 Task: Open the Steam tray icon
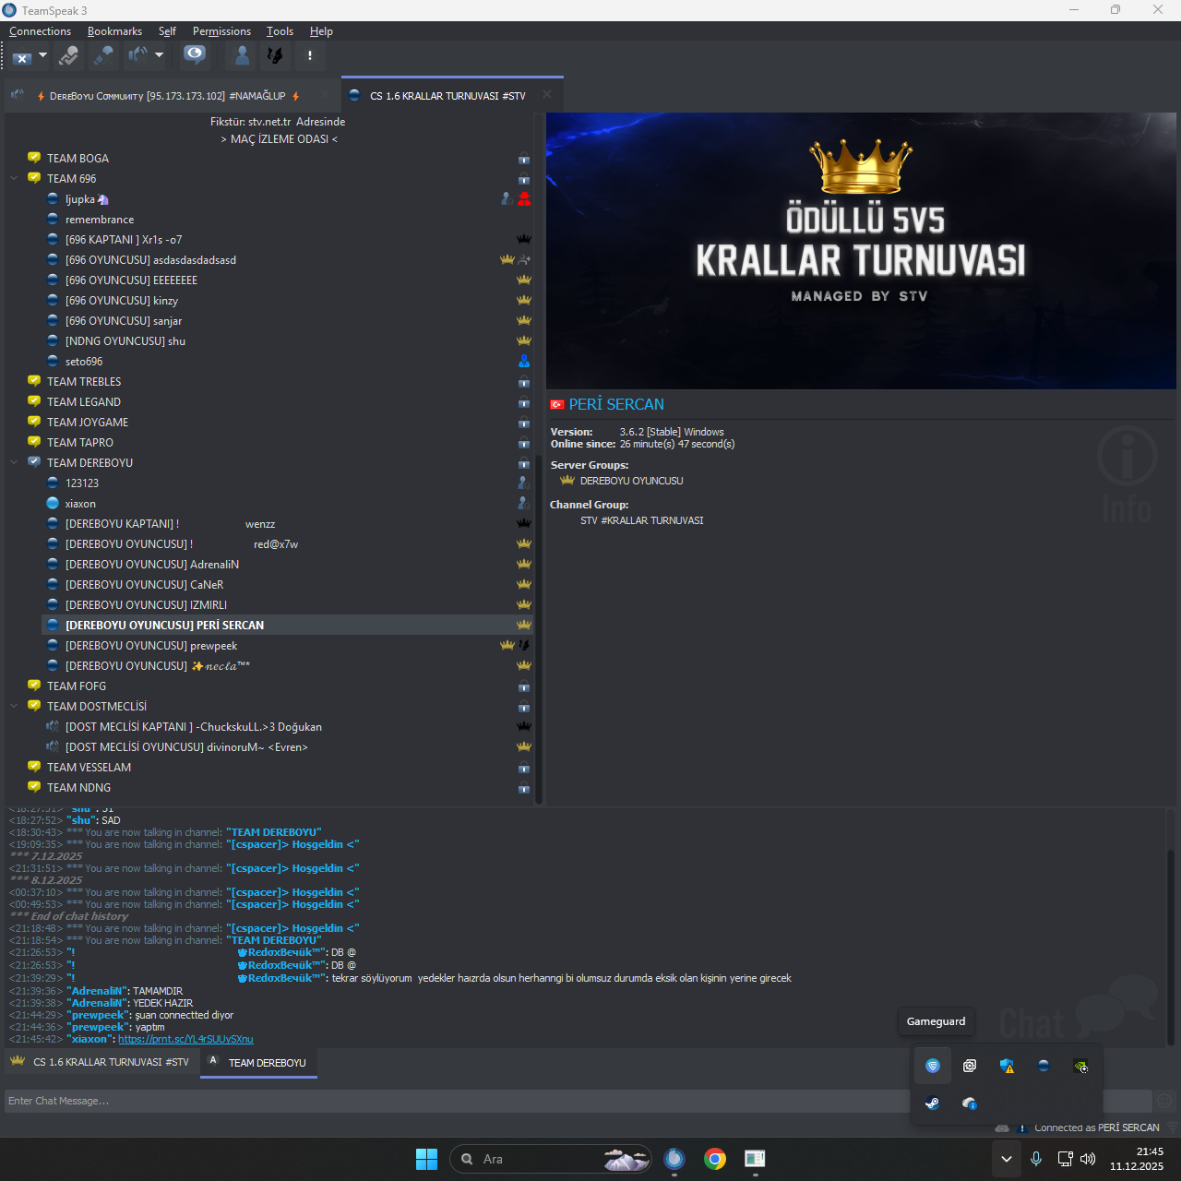[x=933, y=1103]
